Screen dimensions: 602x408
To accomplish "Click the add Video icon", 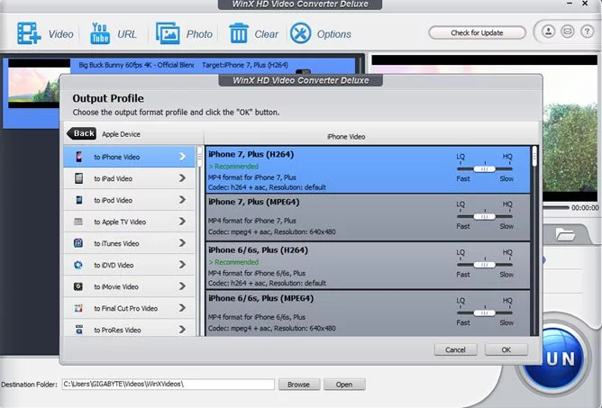I will pyautogui.click(x=29, y=33).
